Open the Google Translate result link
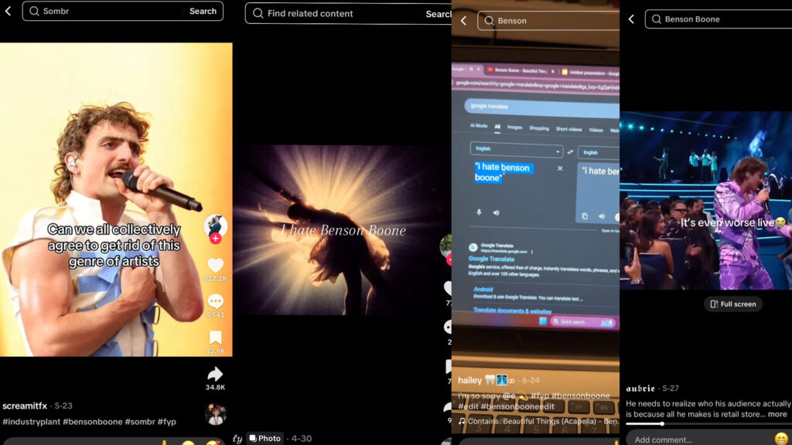 [491, 259]
